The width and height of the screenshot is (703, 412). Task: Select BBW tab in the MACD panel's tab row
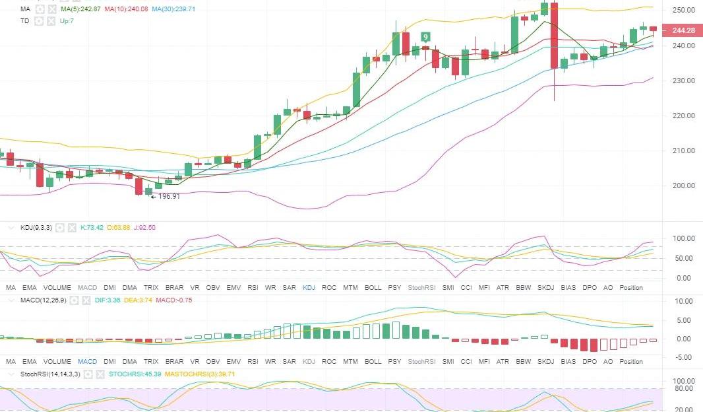click(523, 362)
